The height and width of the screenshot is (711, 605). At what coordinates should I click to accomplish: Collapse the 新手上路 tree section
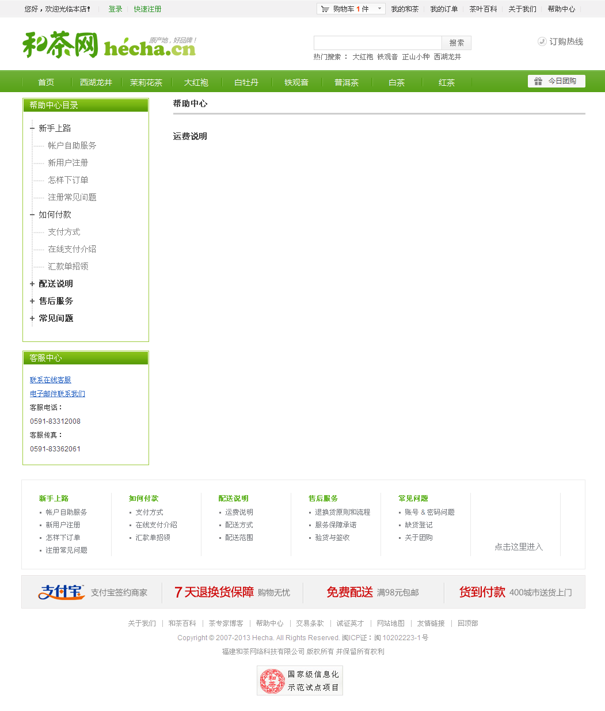pos(32,128)
